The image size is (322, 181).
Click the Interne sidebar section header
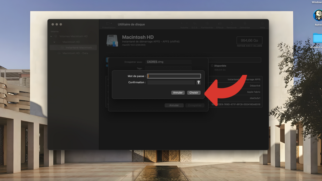tap(54, 31)
